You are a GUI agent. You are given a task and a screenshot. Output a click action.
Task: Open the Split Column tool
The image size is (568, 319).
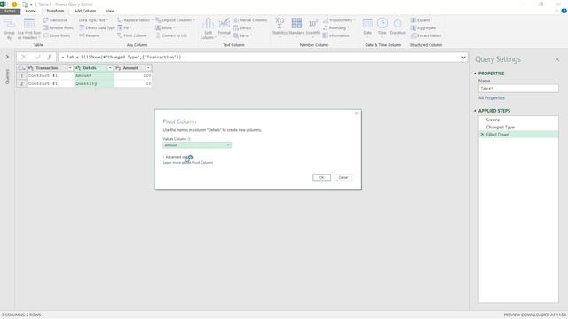[208, 28]
